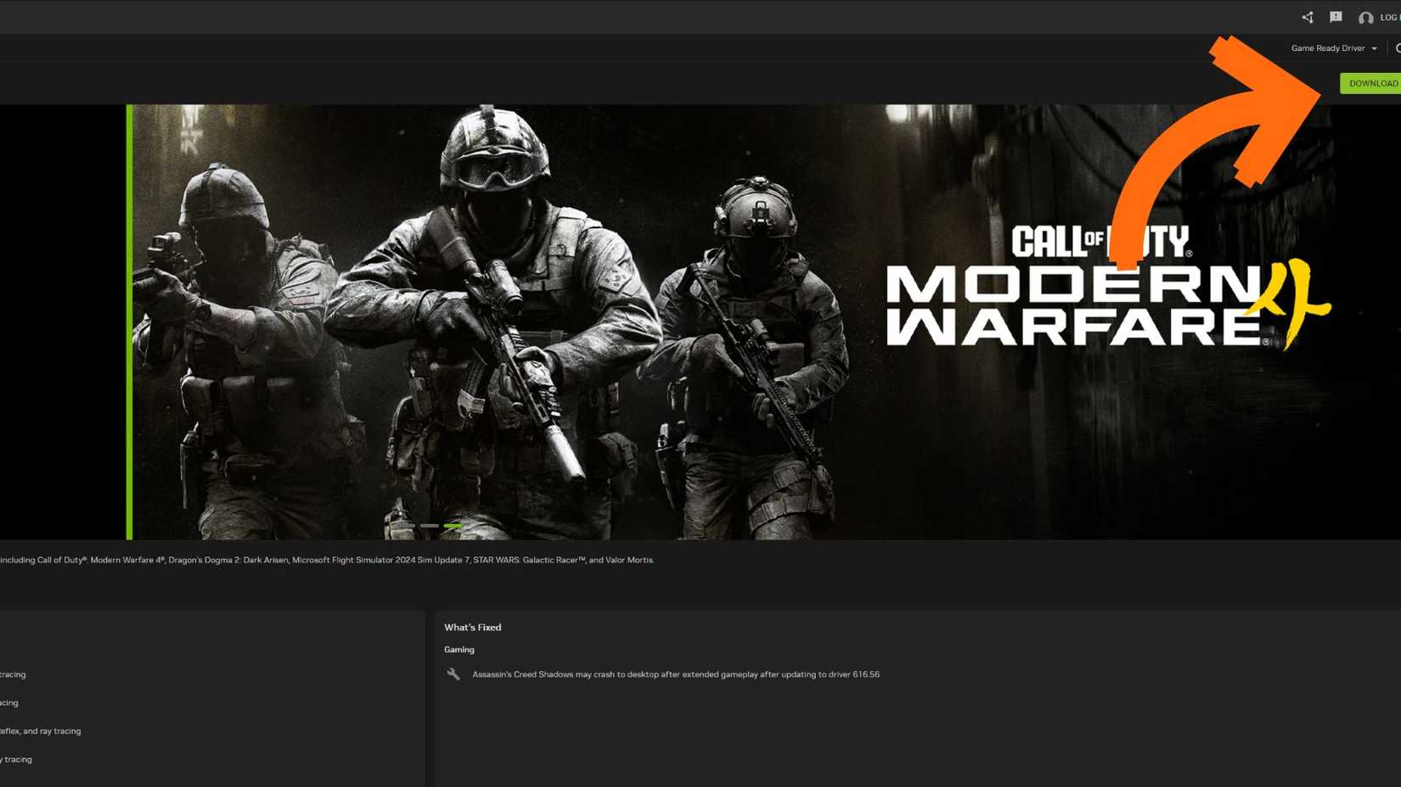This screenshot has width=1401, height=787.
Task: Click the Modern Warfare banner image
Action: point(763,322)
